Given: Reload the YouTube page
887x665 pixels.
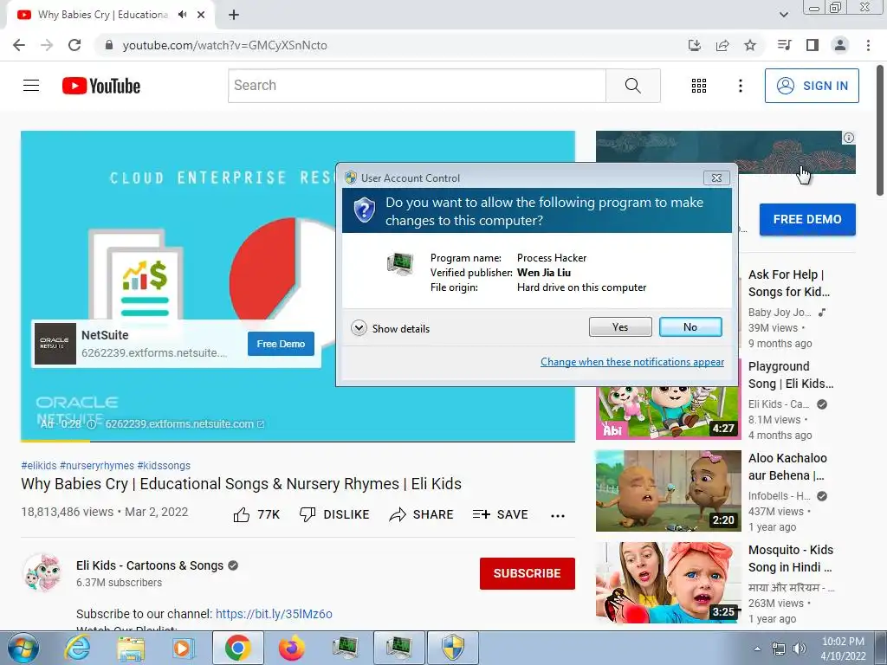Looking at the screenshot, I should [x=74, y=45].
